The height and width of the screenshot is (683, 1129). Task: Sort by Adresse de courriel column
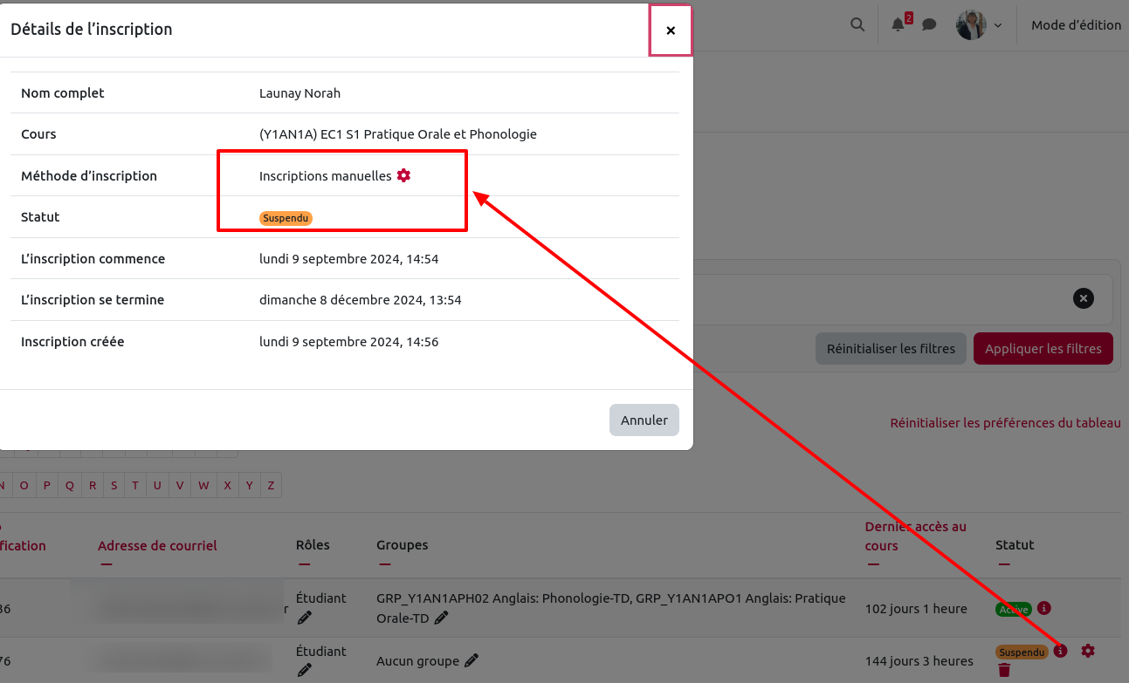pos(157,546)
